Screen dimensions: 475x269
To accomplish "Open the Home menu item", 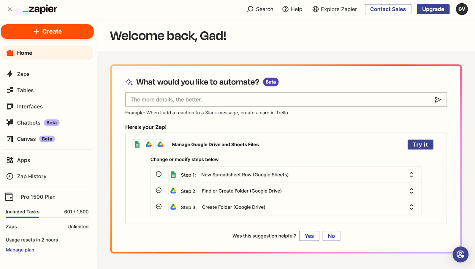I will [x=47, y=53].
